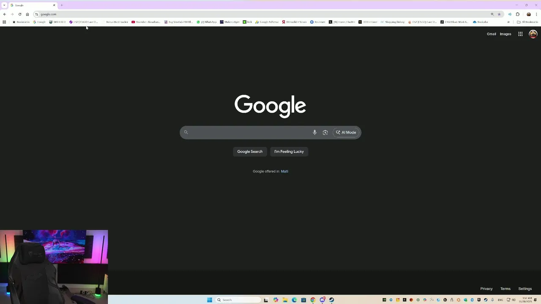Open Terms link in footer
This screenshot has height=304, width=541.
[505, 289]
